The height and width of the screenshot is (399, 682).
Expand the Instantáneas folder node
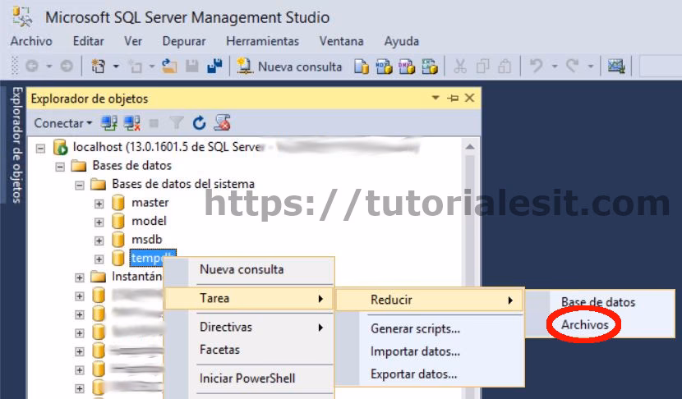(80, 277)
